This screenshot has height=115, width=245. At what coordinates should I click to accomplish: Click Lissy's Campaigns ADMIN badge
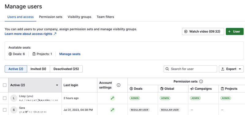[195, 98]
